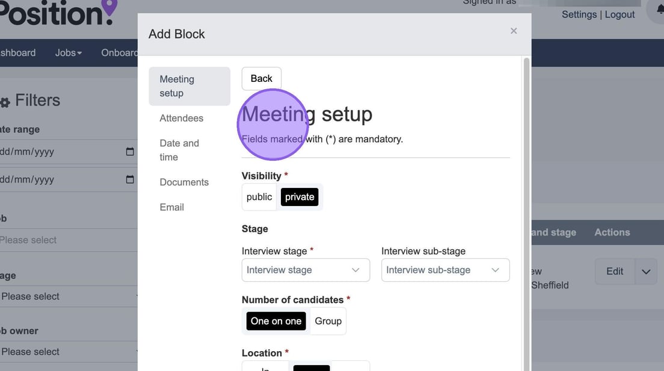The width and height of the screenshot is (664, 371).
Task: Go to the Date and time tab
Action: 179,150
